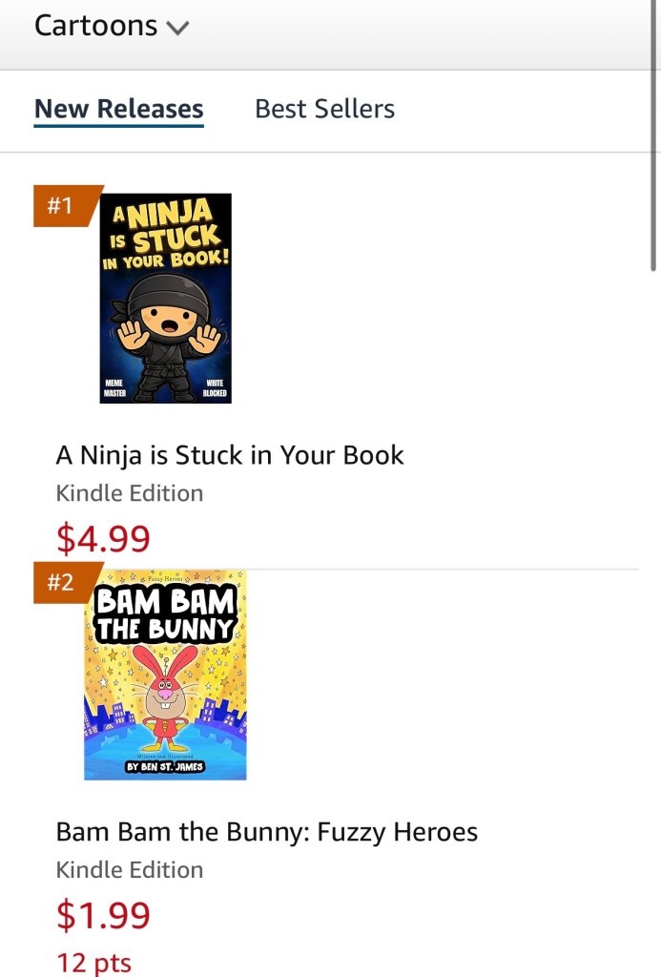The width and height of the screenshot is (661, 977).
Task: Switch to the New Releases tab
Action: pyautogui.click(x=118, y=109)
